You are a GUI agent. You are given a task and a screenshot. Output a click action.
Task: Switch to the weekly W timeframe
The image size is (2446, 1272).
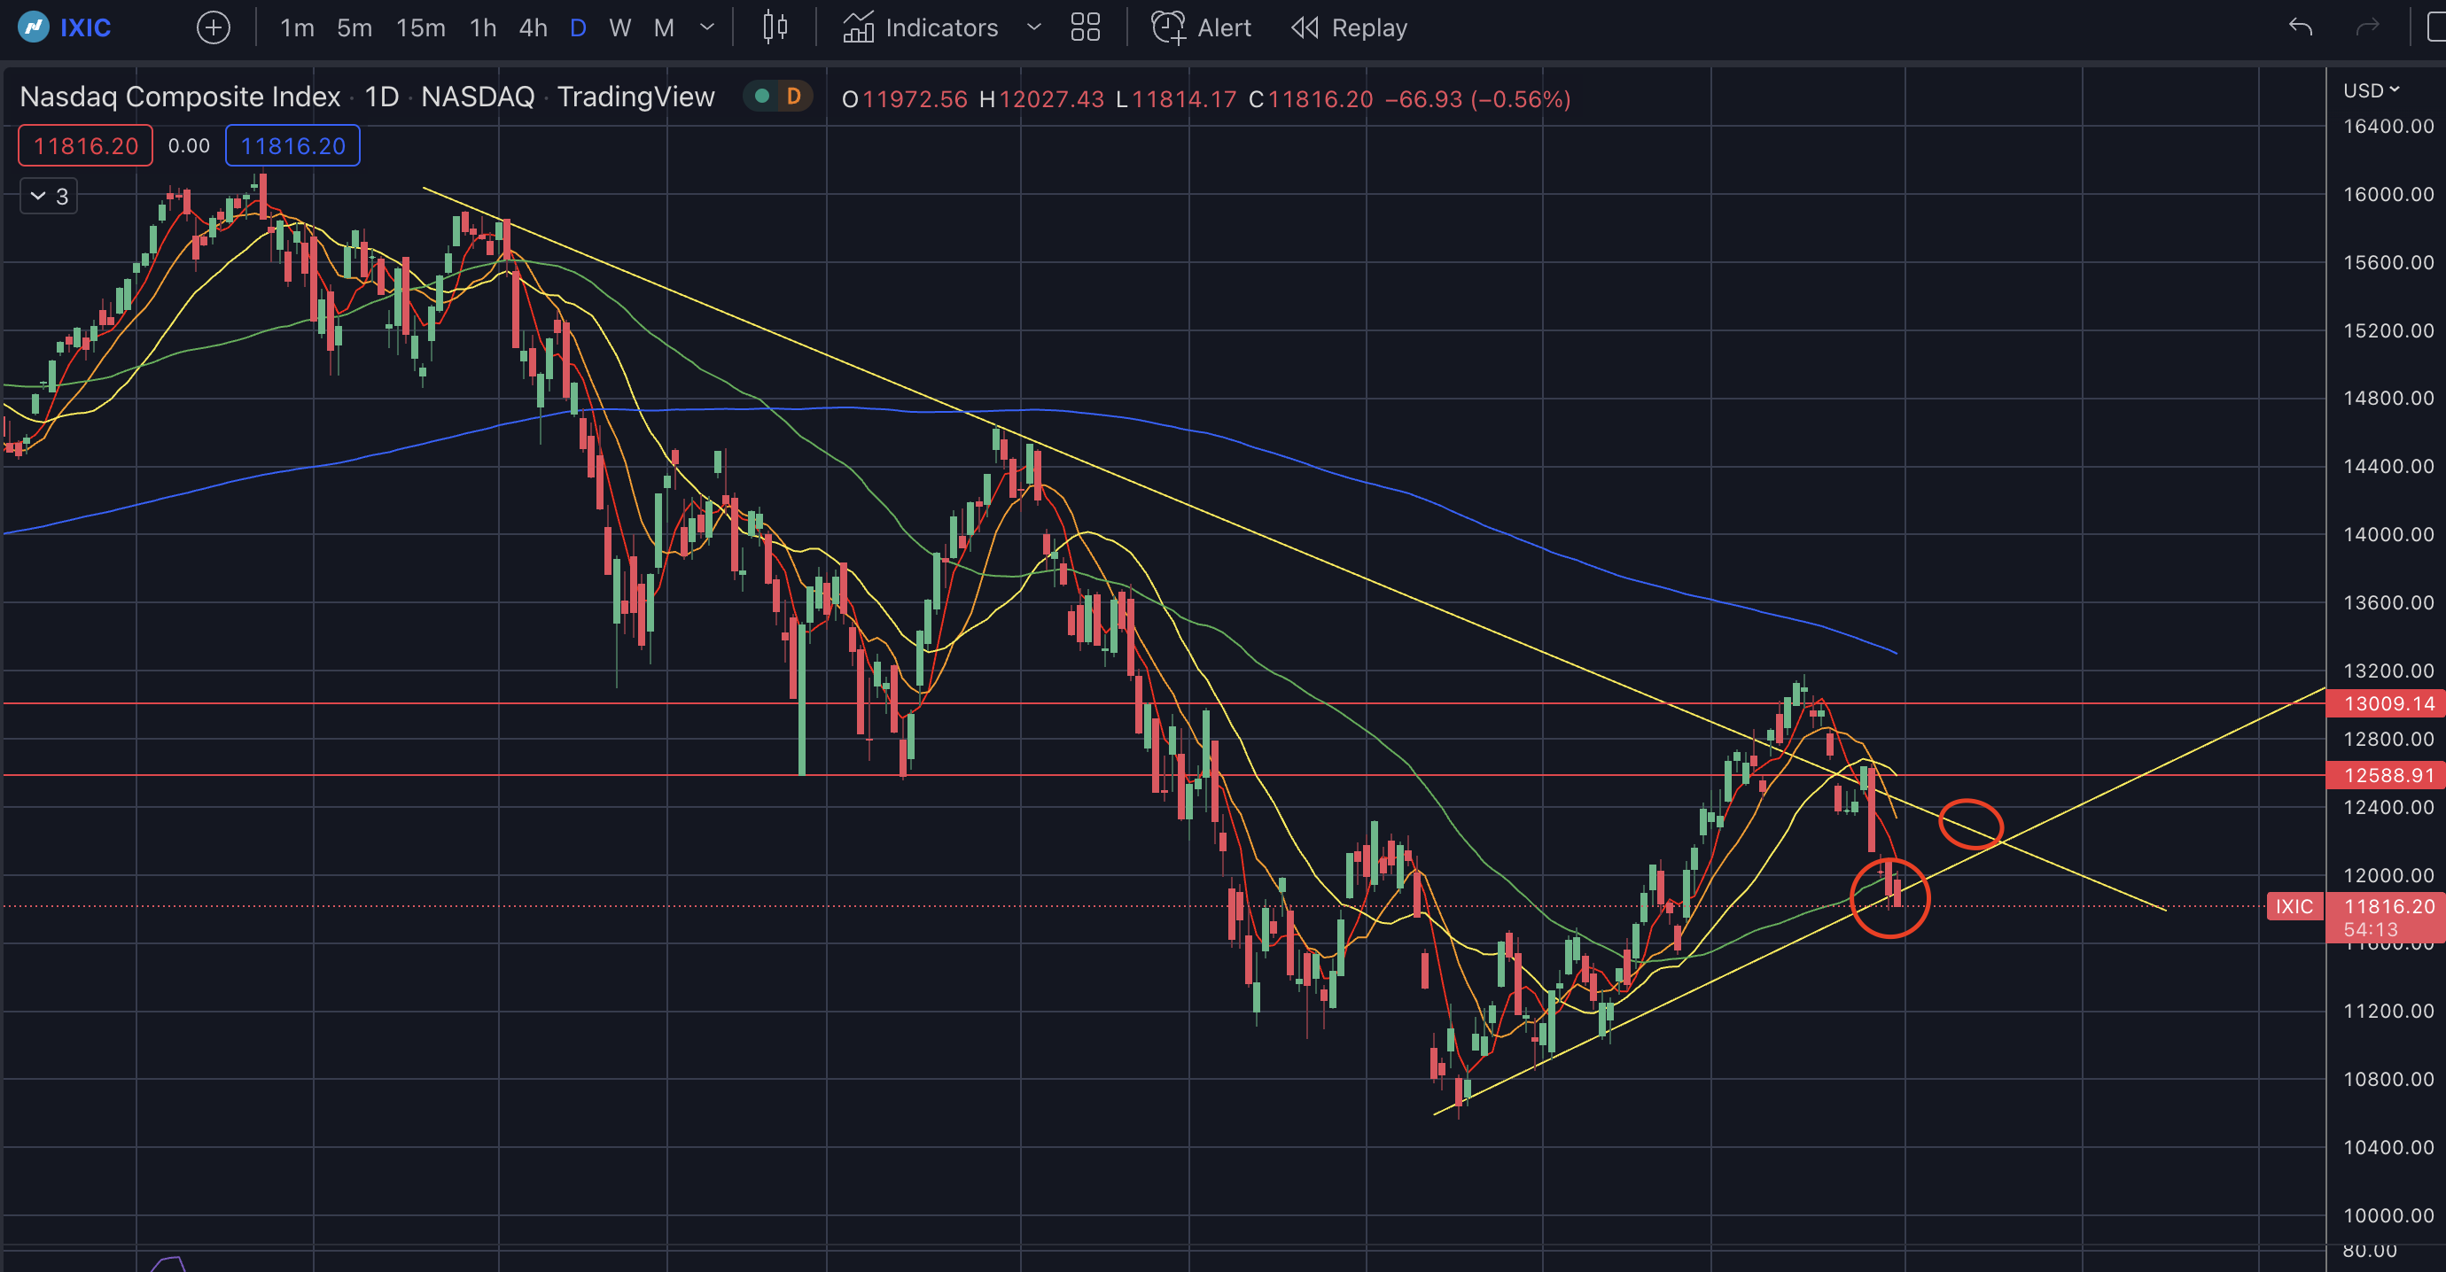click(x=620, y=27)
